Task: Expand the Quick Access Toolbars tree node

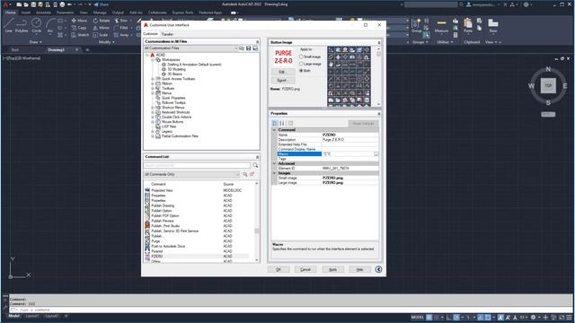Action: (153, 79)
